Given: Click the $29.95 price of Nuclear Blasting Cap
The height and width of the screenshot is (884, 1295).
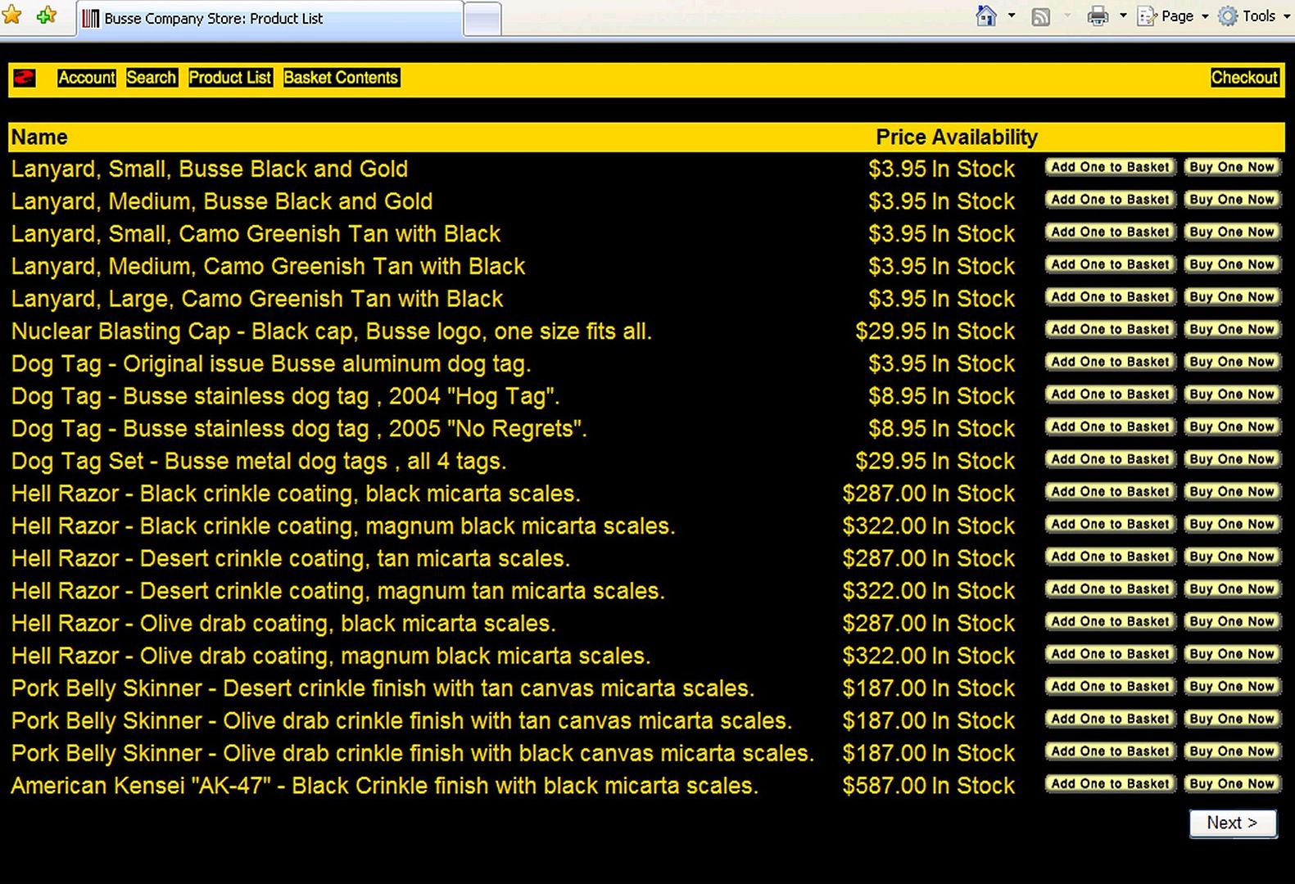Looking at the screenshot, I should (891, 331).
